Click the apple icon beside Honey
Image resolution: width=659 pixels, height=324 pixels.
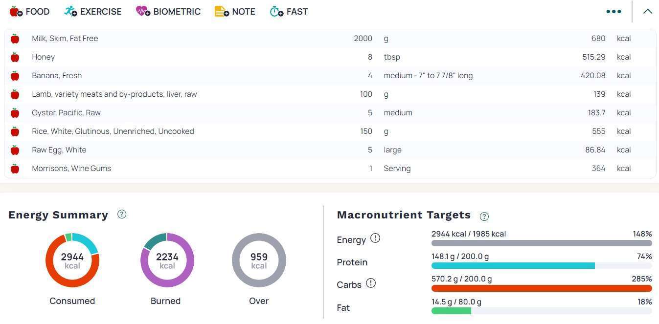[x=15, y=57]
